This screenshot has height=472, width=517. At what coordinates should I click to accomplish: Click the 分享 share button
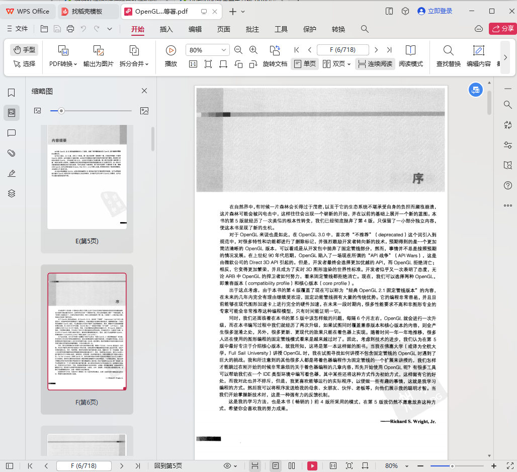click(502, 29)
